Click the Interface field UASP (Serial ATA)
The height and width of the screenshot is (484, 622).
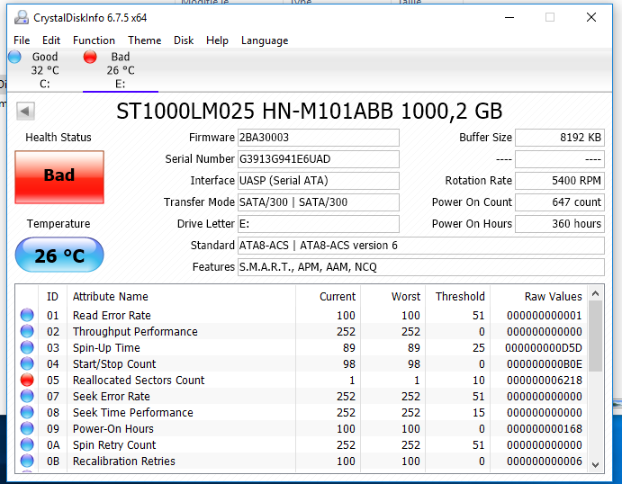tap(318, 181)
